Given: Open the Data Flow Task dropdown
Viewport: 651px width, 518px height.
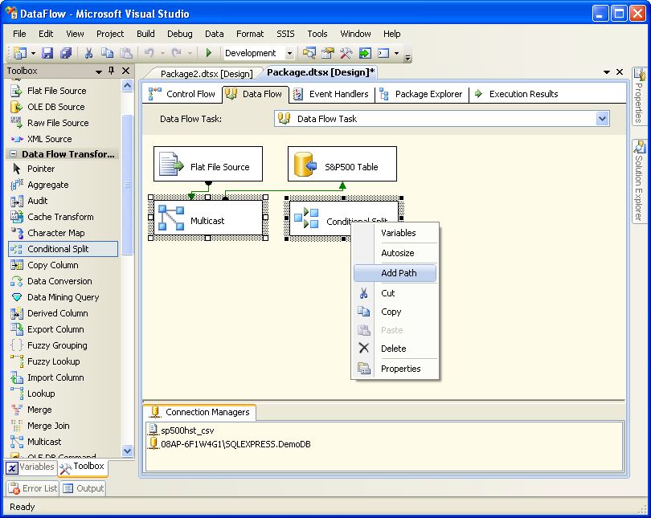Looking at the screenshot, I should 603,119.
